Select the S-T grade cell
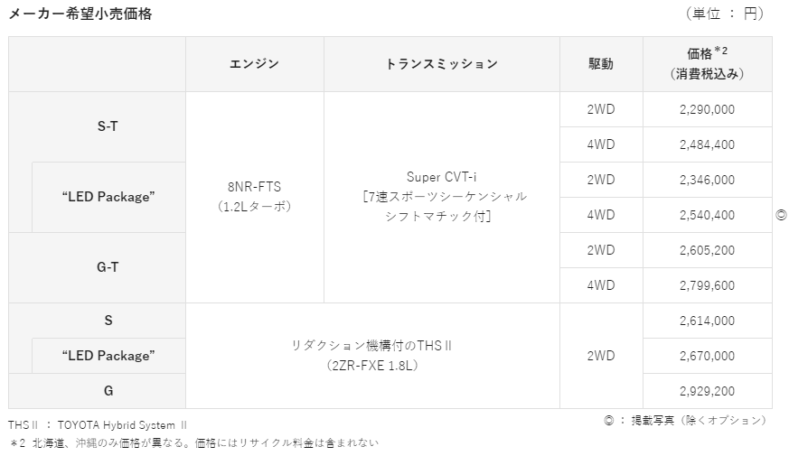This screenshot has height=456, width=789. pos(108,126)
